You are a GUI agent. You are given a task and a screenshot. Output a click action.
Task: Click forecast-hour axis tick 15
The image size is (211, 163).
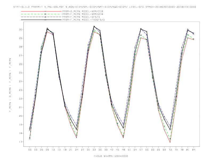pos(59,150)
